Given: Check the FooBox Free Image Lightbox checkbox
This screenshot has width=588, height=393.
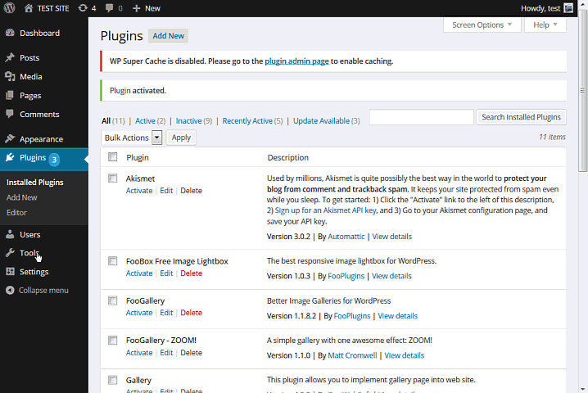Looking at the screenshot, I should (112, 260).
